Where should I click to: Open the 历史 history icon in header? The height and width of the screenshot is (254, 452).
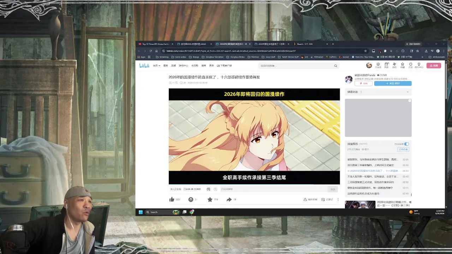pyautogui.click(x=411, y=65)
